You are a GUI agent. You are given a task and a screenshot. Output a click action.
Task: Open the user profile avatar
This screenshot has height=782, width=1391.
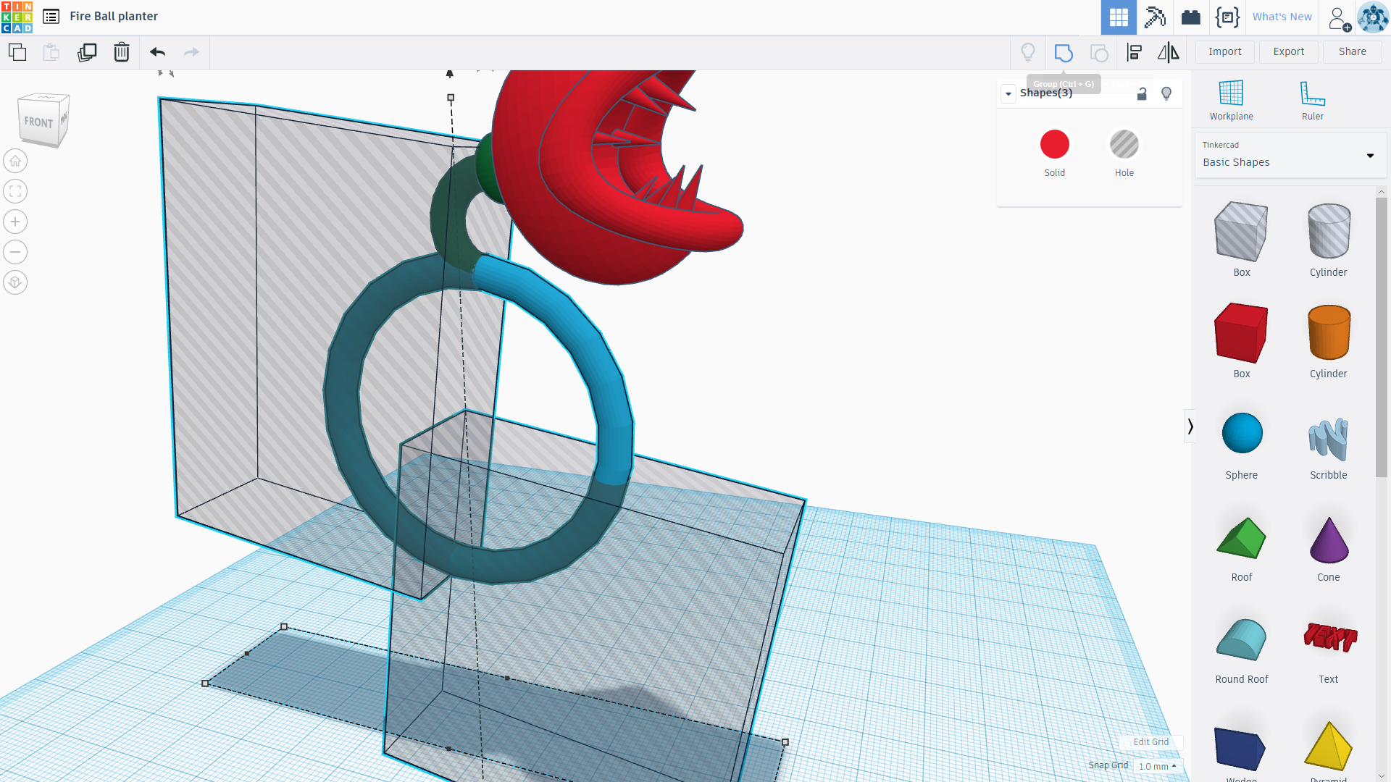[x=1373, y=17]
